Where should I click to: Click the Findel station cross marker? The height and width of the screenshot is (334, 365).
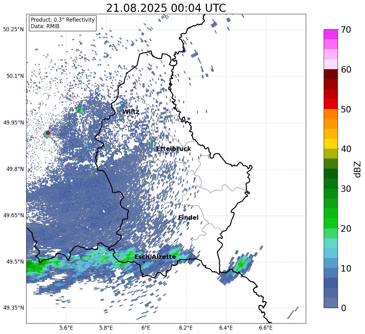point(188,223)
